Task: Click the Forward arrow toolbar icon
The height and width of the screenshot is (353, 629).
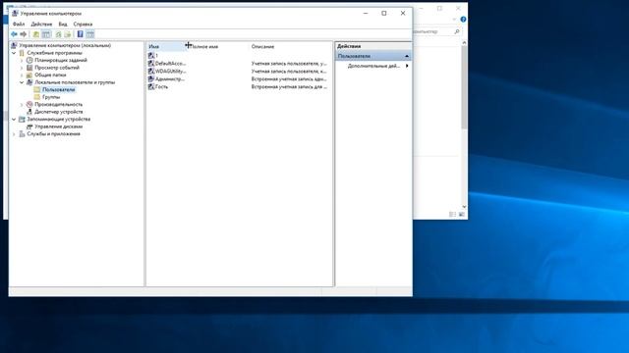Action: pos(24,34)
